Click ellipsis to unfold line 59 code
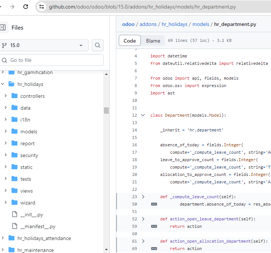The image size is (271, 253). point(154,226)
